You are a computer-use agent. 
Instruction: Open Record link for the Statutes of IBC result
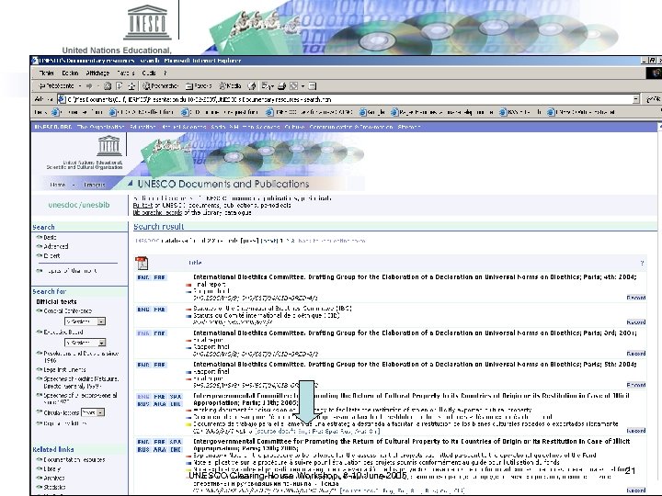636,322
